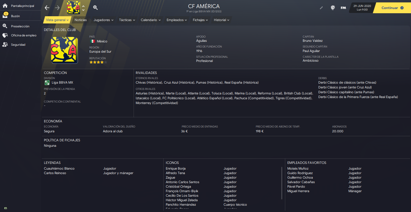Click the small icon at sidebar bottom
The width and height of the screenshot is (411, 212).
(6, 208)
